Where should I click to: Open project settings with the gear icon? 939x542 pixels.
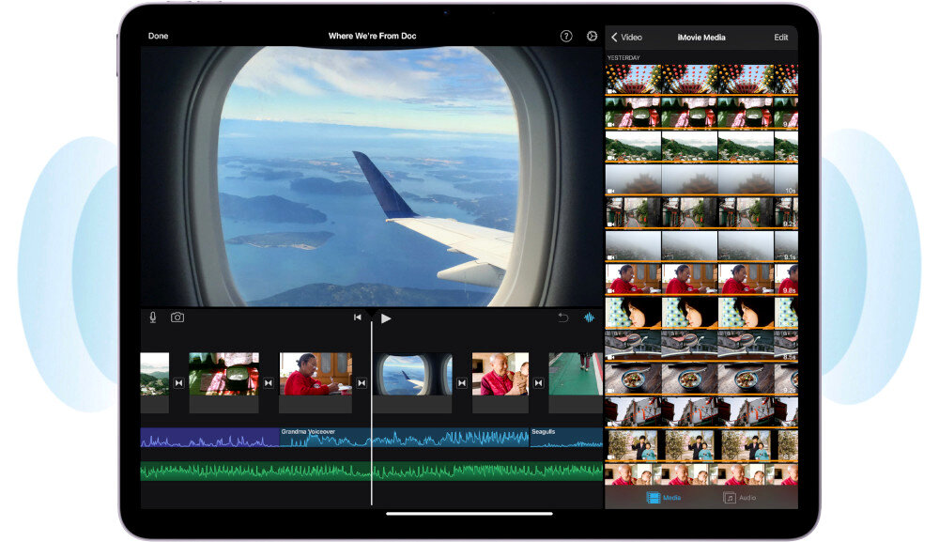[592, 36]
